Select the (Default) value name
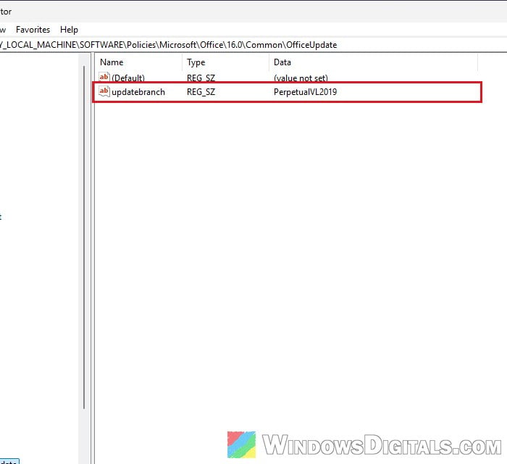Image resolution: width=507 pixels, height=464 pixels. (128, 78)
